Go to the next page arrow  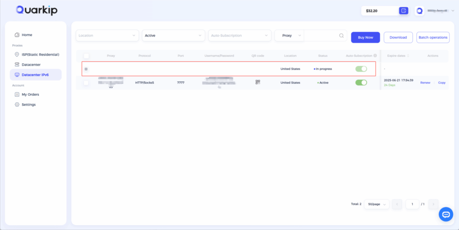pyautogui.click(x=433, y=204)
